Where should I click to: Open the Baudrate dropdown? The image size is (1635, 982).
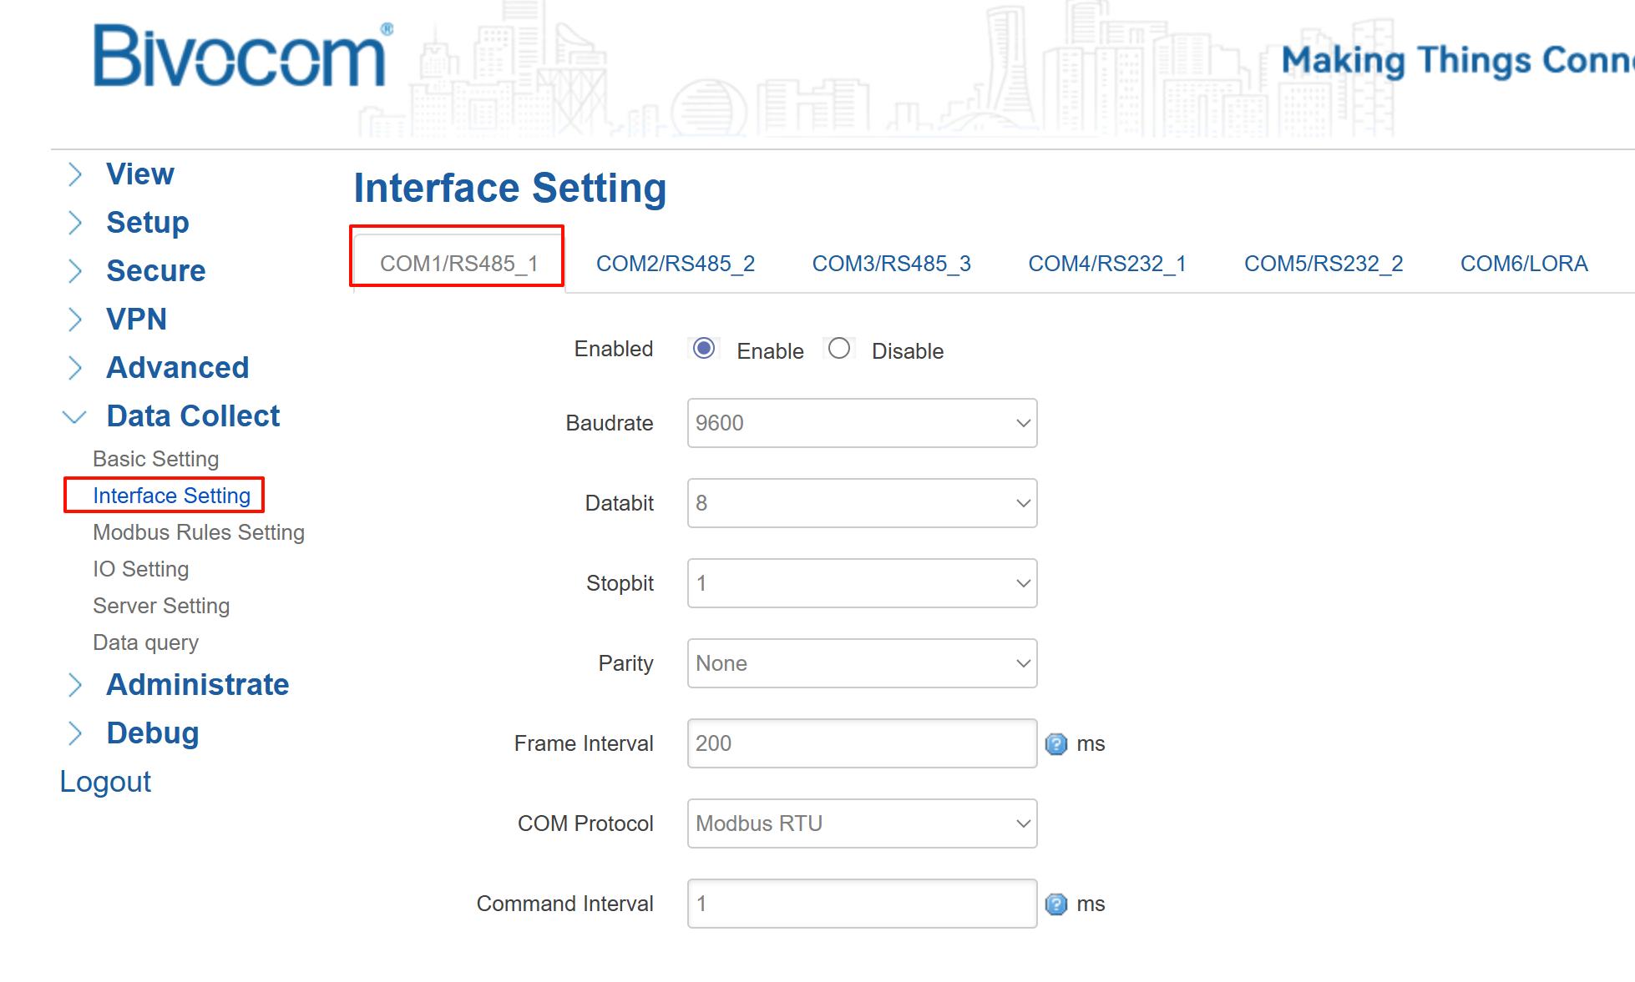click(861, 423)
